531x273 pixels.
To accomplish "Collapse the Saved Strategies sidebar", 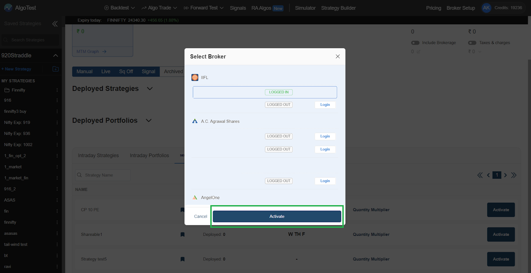I will click(55, 24).
